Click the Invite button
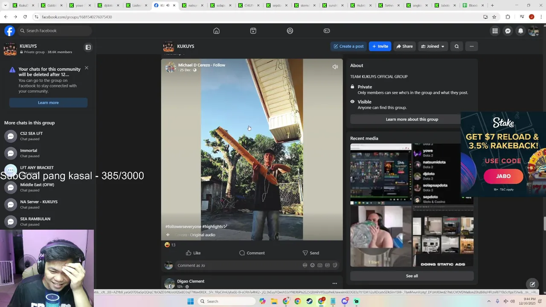 pyautogui.click(x=380, y=46)
